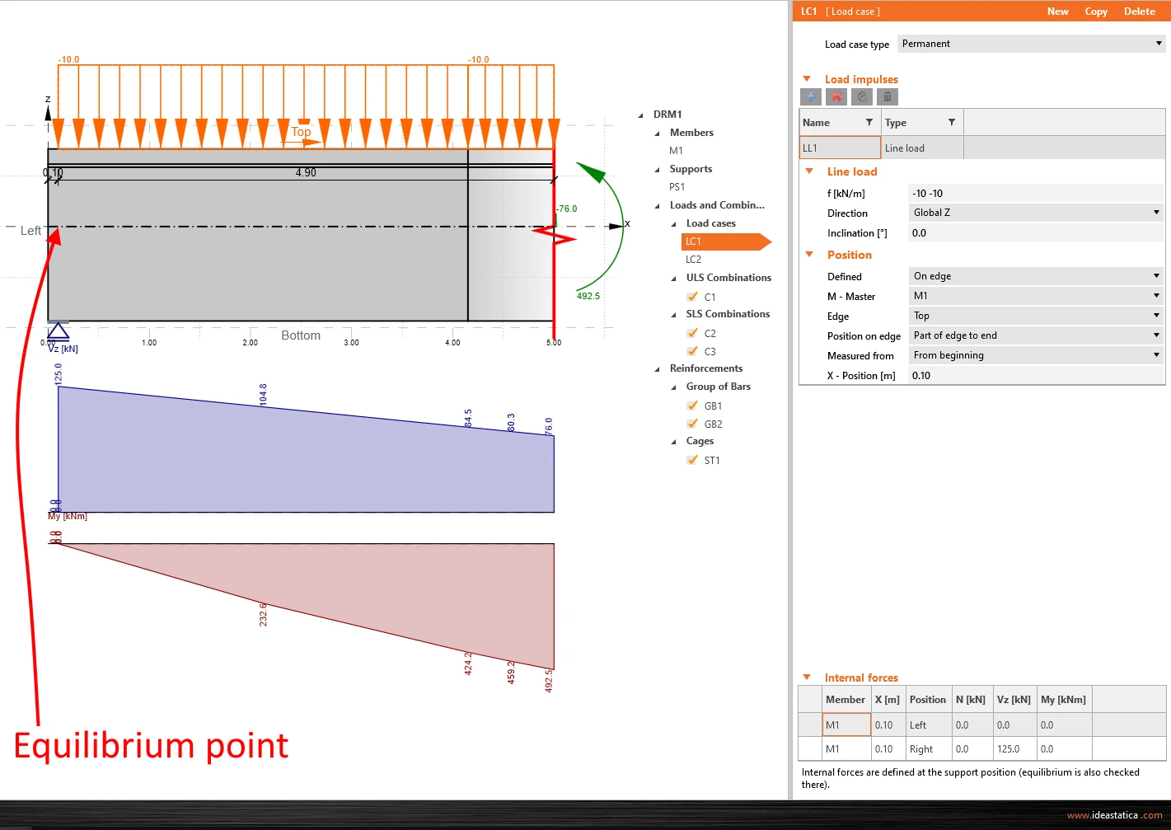Click the red X remove impulse icon
The height and width of the screenshot is (830, 1171).
click(x=836, y=96)
